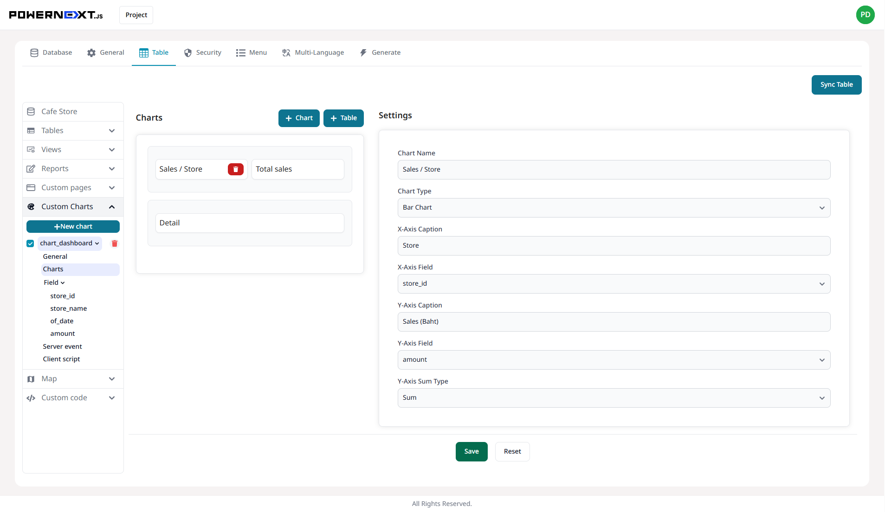Open the PD user avatar menu
The height and width of the screenshot is (512, 885).
pos(865,15)
